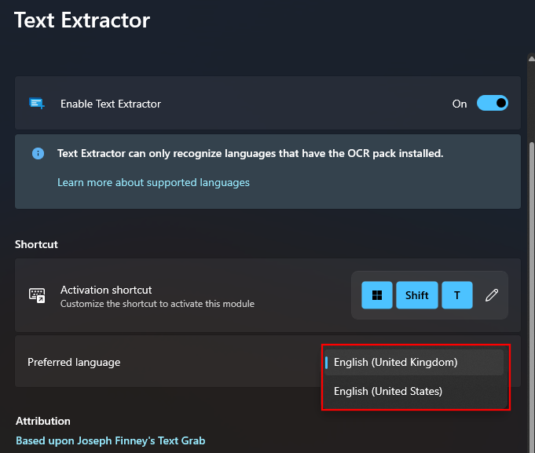Click the vertical scrollbar on the right

pos(531,236)
